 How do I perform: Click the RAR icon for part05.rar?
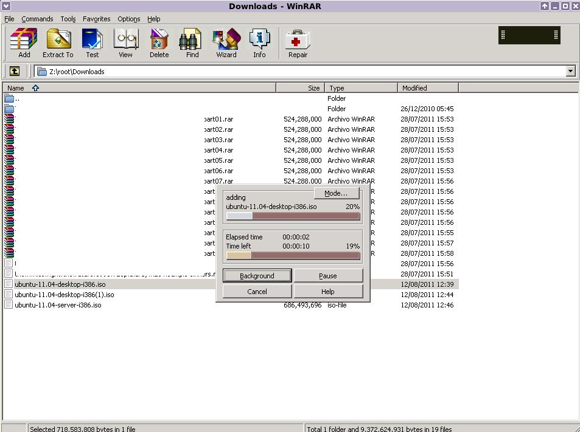point(9,160)
